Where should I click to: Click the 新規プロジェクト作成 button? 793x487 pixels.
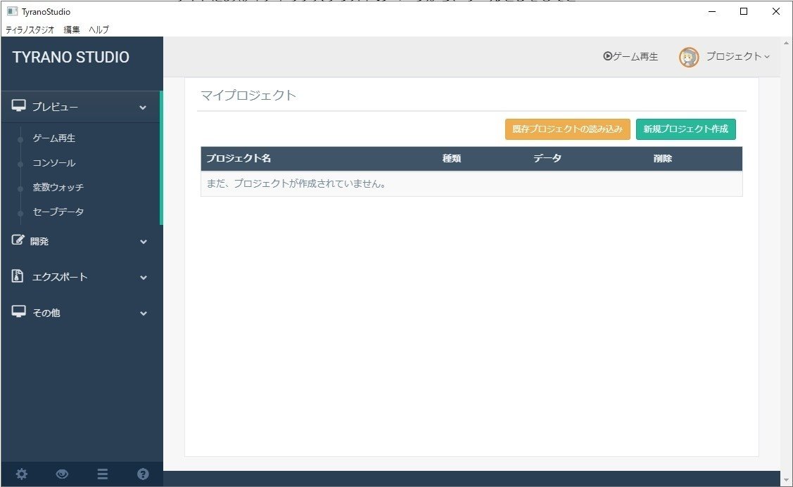pyautogui.click(x=685, y=129)
